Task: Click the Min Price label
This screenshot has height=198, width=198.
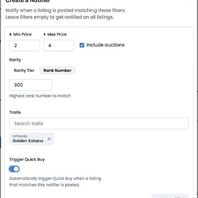Action: (x=22, y=34)
